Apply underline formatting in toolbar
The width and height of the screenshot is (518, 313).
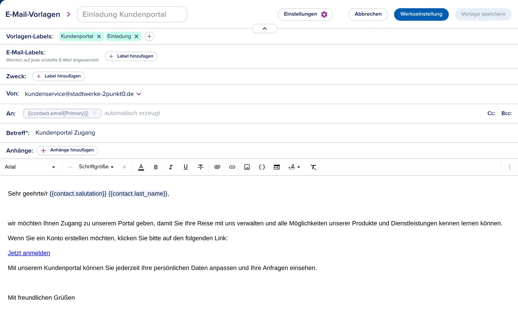(x=186, y=167)
